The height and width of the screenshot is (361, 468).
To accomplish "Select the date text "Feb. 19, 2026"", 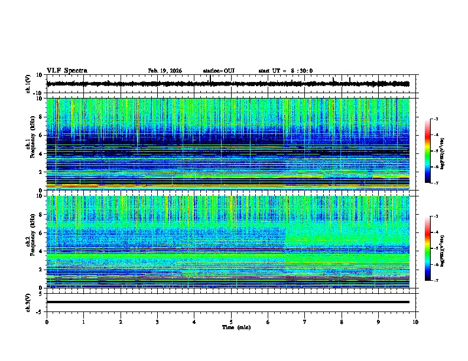I will click(x=165, y=71).
